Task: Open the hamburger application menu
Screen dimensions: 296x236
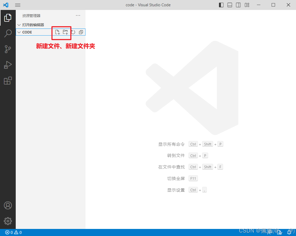Action: (x=18, y=5)
